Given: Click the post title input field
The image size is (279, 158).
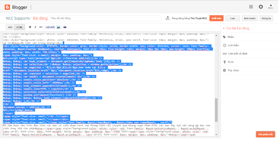Looking at the screenshot, I should click(105, 18).
